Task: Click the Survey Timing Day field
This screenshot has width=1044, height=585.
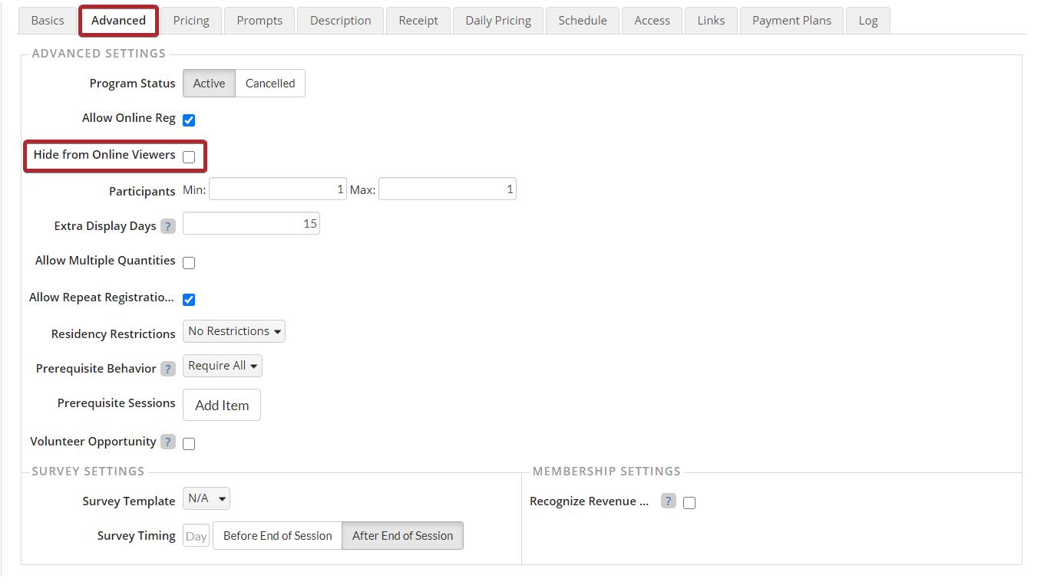Action: click(196, 536)
